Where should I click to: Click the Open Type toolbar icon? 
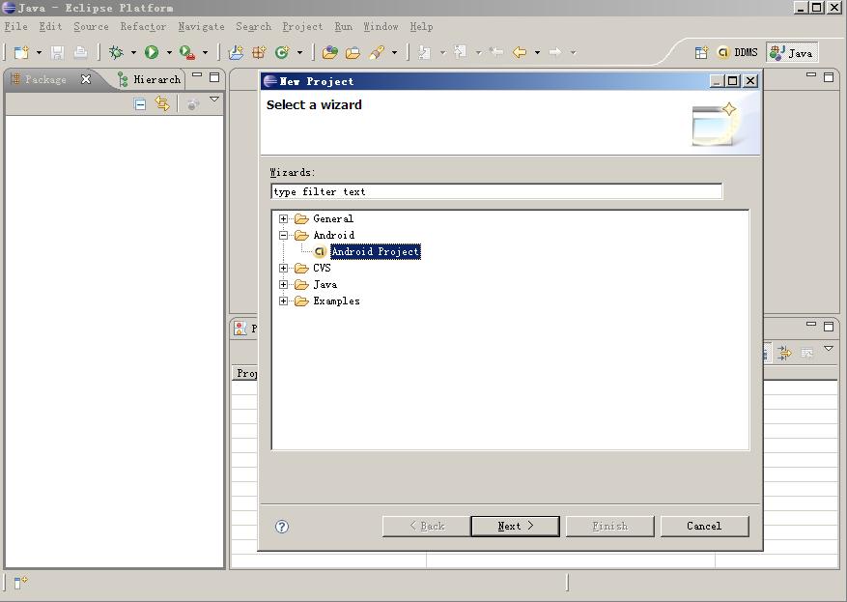point(330,52)
